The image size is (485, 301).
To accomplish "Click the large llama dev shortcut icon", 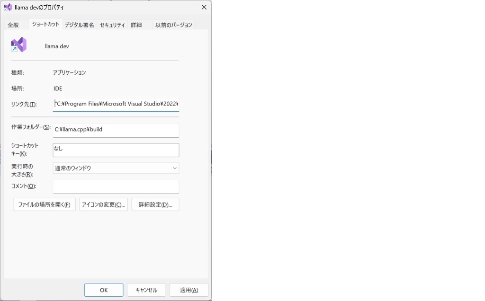I will 19,45.
